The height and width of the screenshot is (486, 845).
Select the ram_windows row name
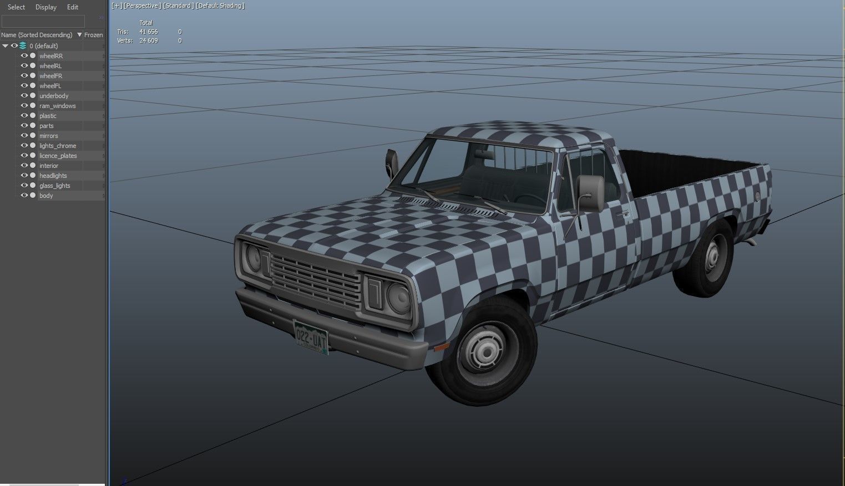coord(57,106)
